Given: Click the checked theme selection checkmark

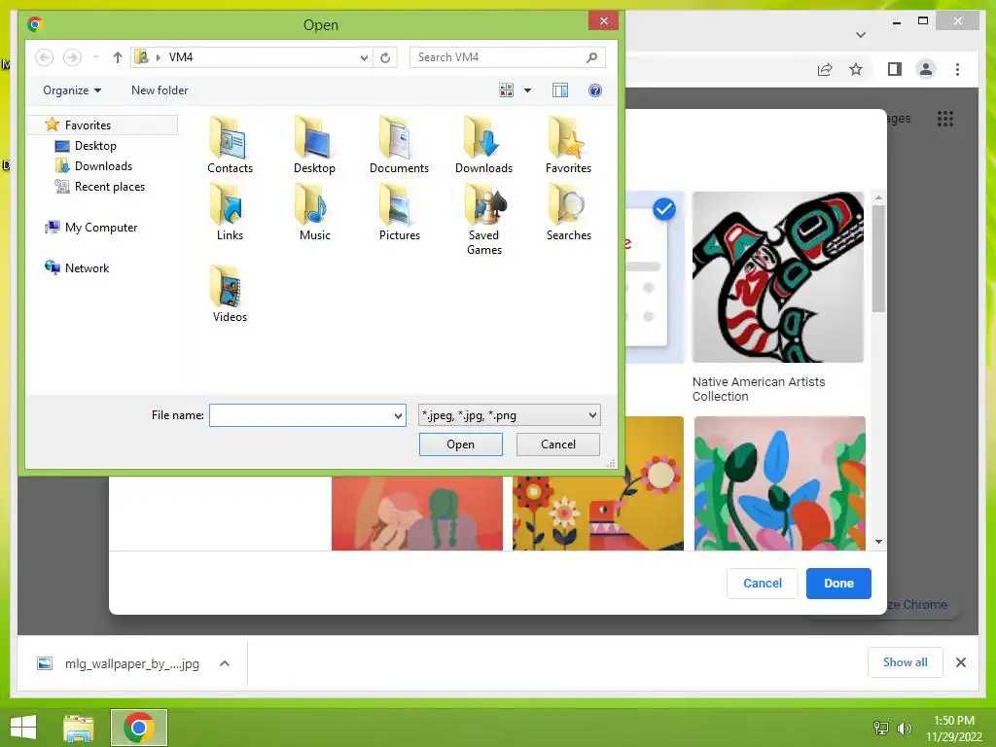Looking at the screenshot, I should click(663, 209).
